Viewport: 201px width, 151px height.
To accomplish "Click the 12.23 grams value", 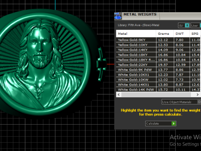I will tap(163, 75).
